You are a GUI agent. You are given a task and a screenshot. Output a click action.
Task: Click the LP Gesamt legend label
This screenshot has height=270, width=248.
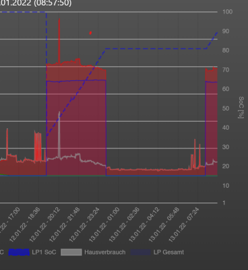click(x=168, y=252)
